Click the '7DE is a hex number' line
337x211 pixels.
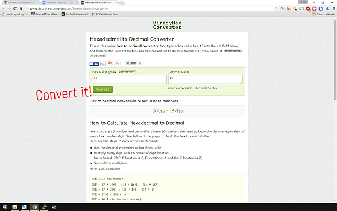point(107,179)
